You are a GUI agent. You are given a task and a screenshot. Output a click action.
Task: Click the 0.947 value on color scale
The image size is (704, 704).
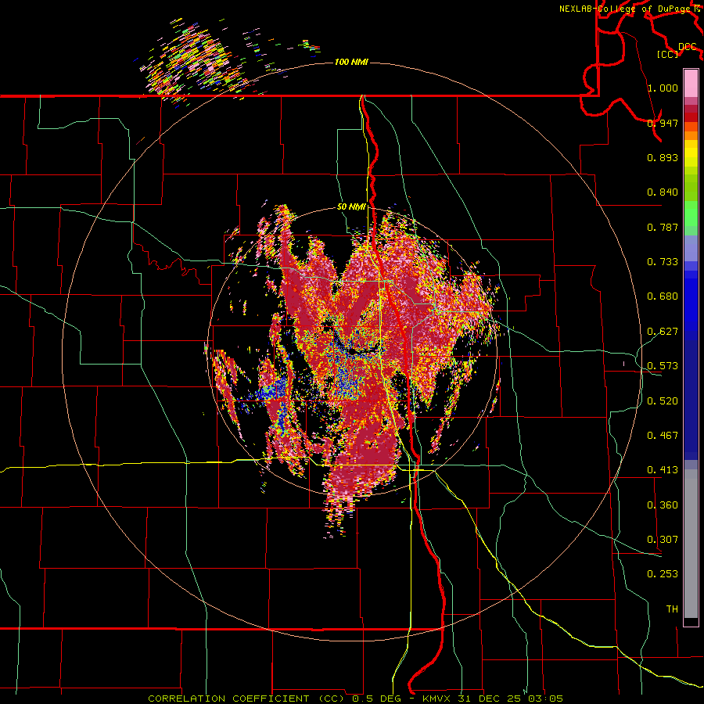(663, 123)
